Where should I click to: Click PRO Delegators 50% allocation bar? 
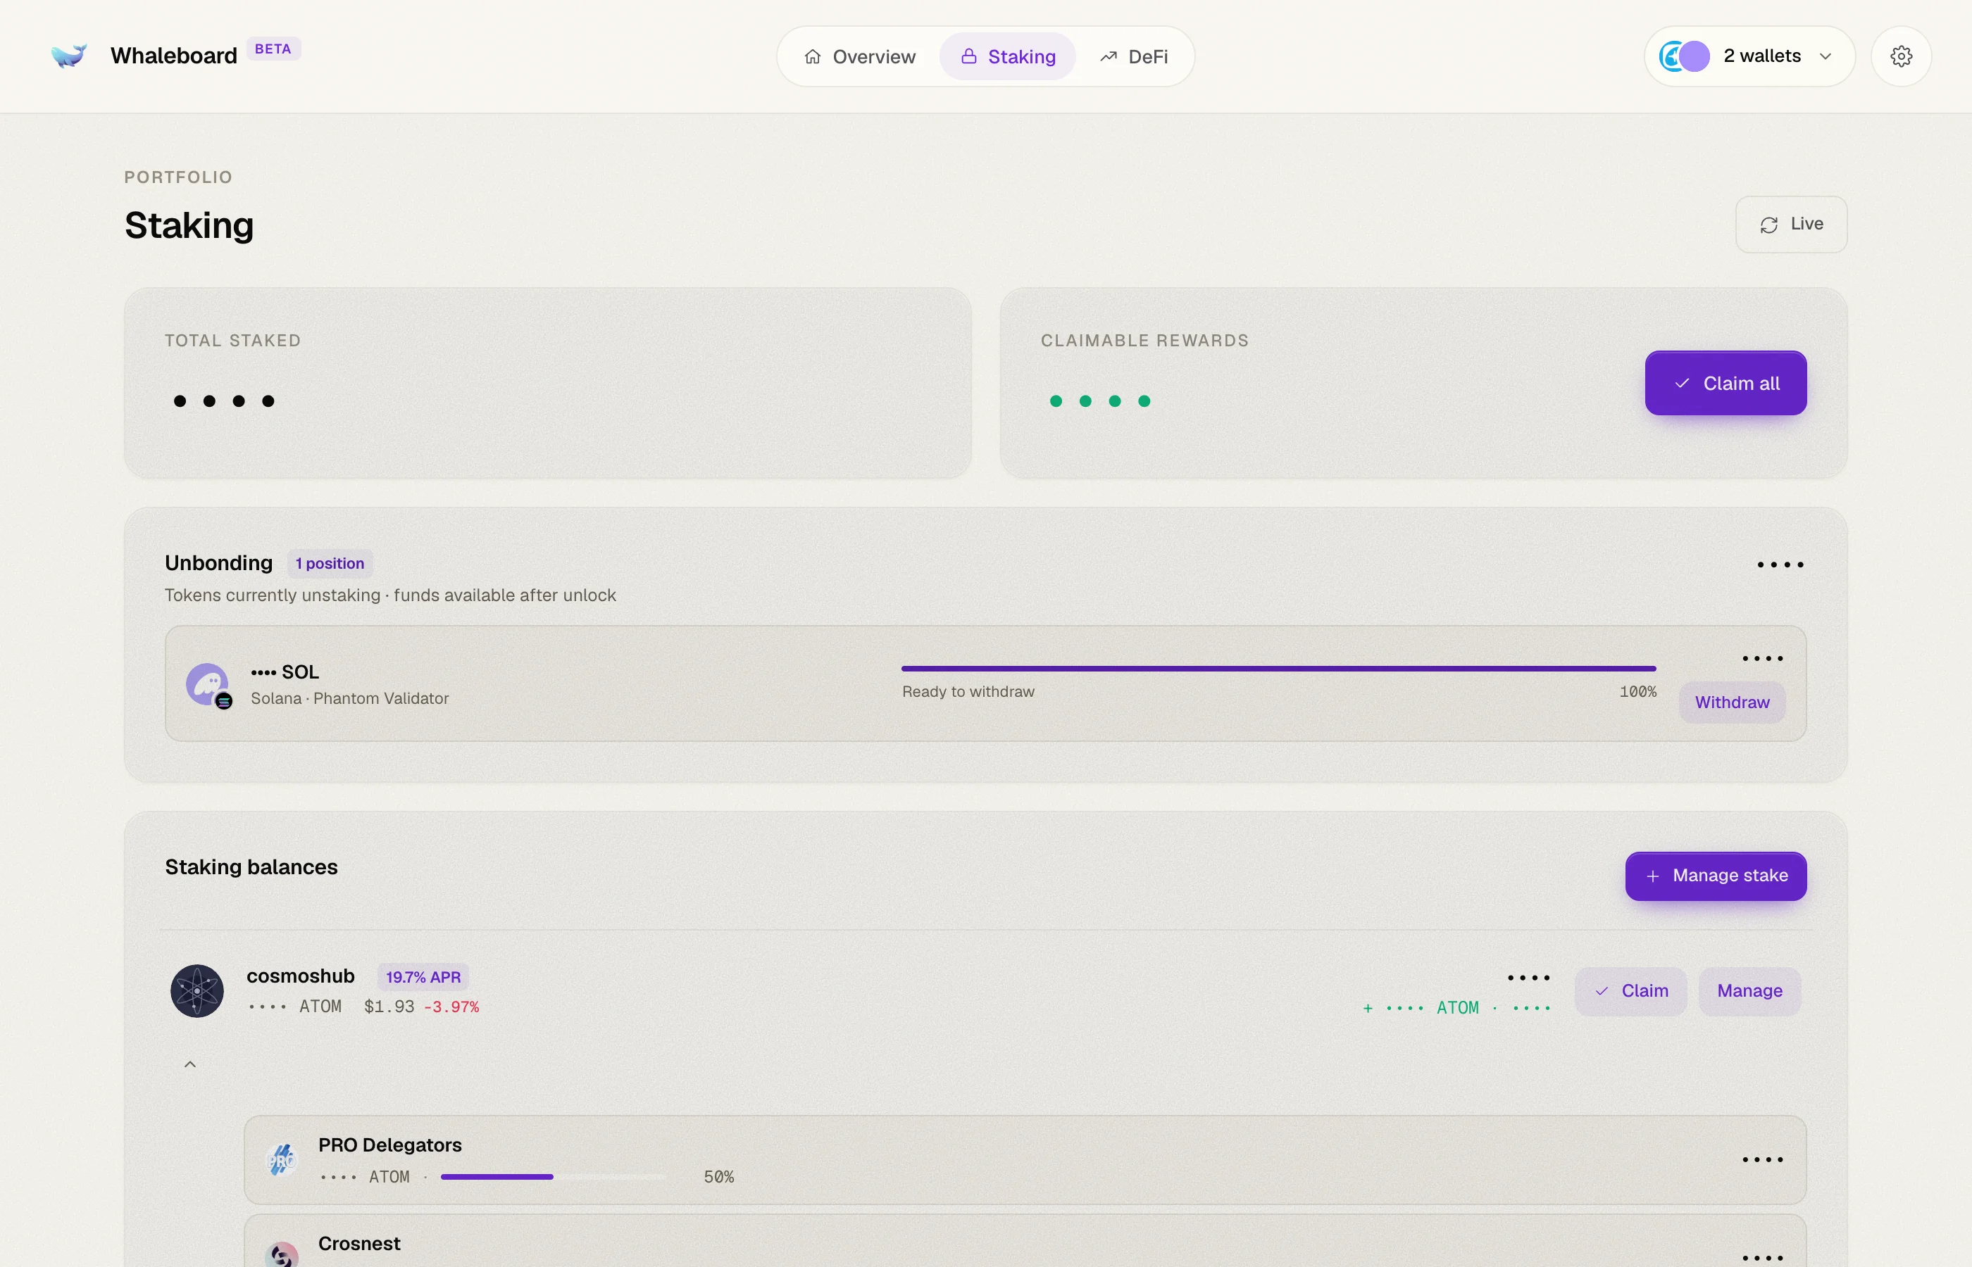pos(553,1178)
